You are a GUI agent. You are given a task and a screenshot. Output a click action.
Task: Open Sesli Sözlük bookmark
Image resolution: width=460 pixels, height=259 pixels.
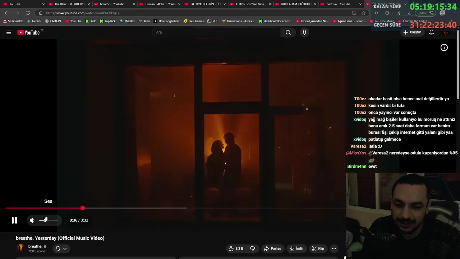point(13,21)
